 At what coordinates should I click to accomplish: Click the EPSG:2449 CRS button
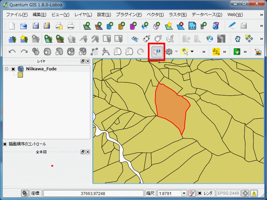coord(228,193)
